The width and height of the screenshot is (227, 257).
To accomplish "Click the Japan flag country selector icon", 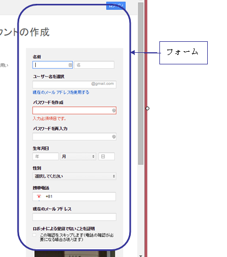I will (39, 196).
